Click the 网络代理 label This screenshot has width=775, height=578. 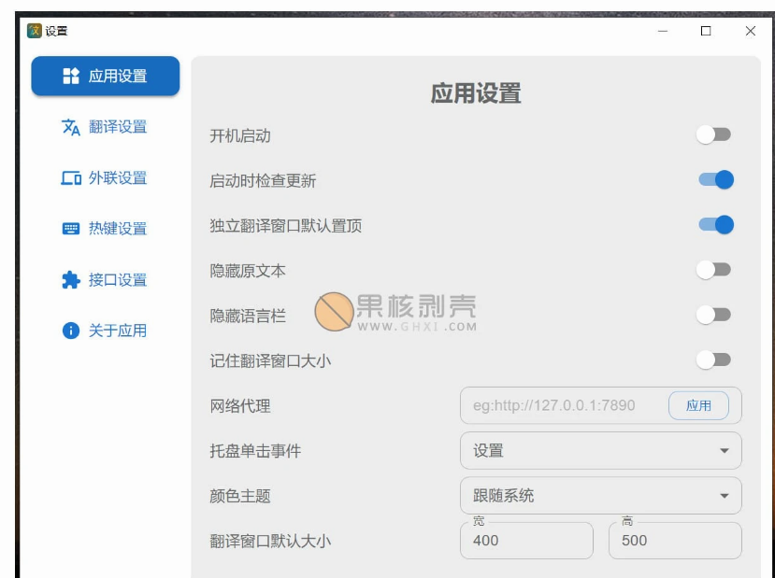coord(240,406)
